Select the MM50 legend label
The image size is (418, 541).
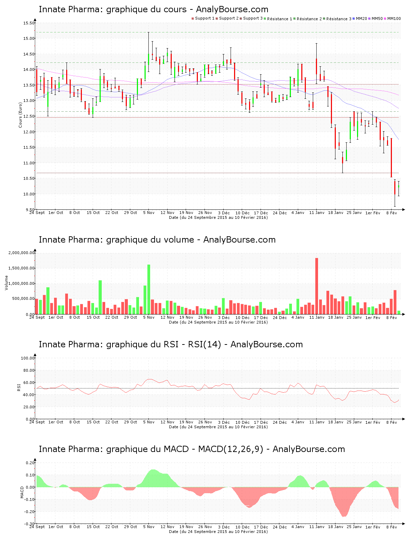(377, 18)
